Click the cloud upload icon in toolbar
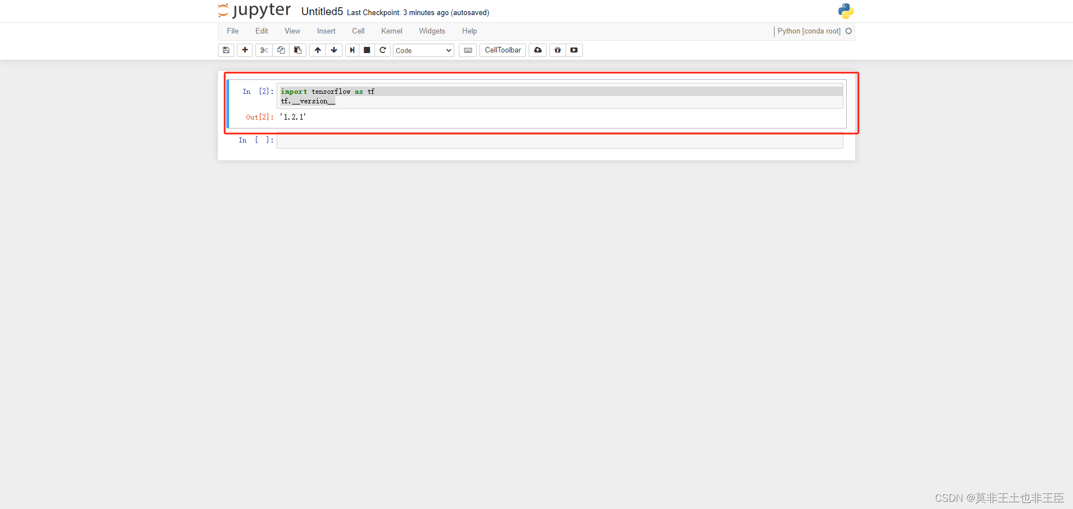The height and width of the screenshot is (509, 1073). click(538, 50)
